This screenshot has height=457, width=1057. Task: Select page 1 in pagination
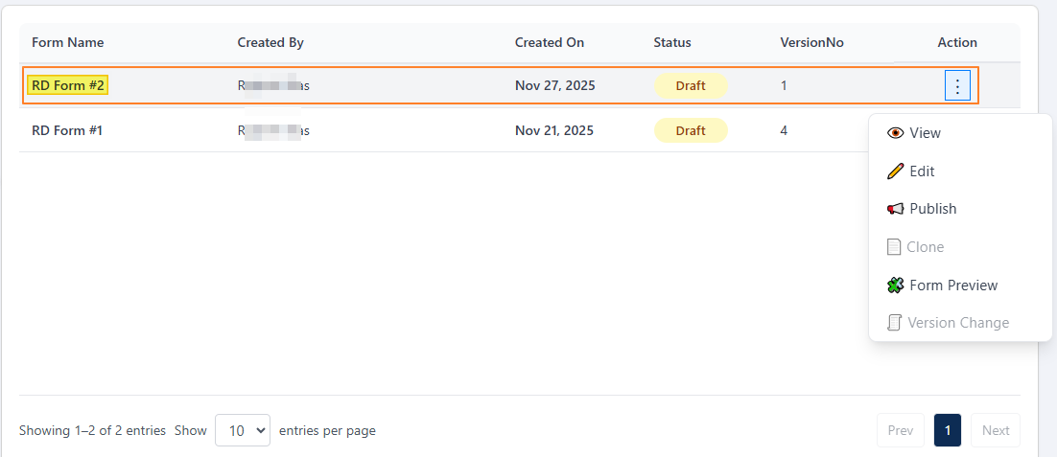[947, 431]
